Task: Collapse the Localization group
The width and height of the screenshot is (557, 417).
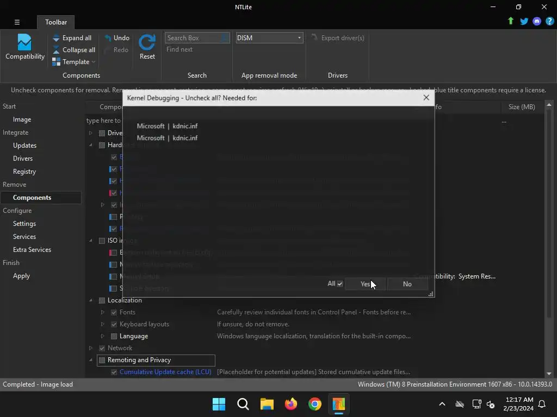Action: tap(91, 300)
